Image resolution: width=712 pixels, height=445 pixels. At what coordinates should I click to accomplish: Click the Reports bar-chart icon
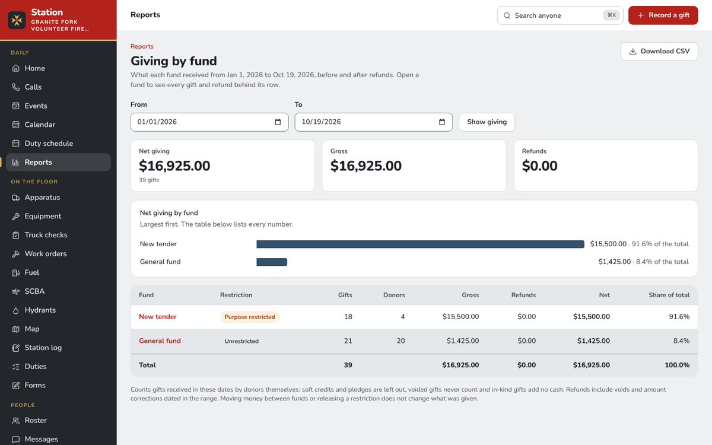coord(16,162)
